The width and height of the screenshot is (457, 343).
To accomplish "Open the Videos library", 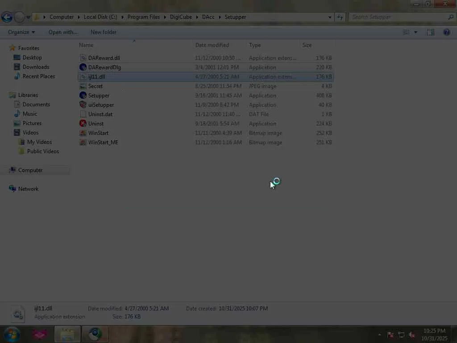I will pyautogui.click(x=30, y=132).
